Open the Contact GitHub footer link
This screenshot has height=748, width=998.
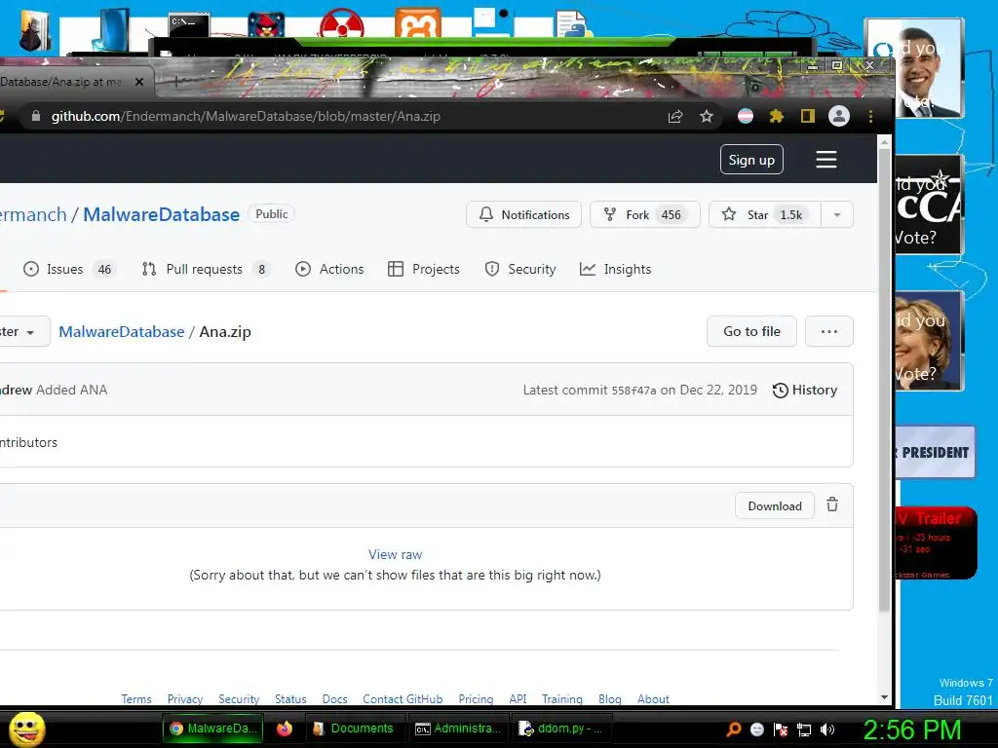click(403, 699)
